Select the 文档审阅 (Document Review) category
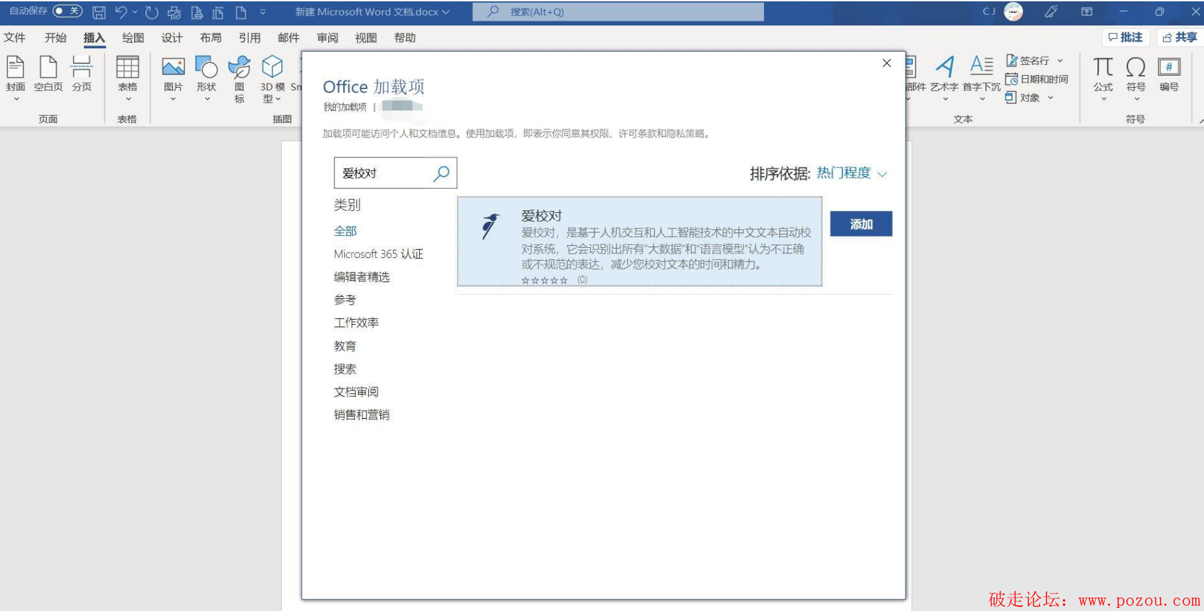This screenshot has height=611, width=1204. point(356,392)
